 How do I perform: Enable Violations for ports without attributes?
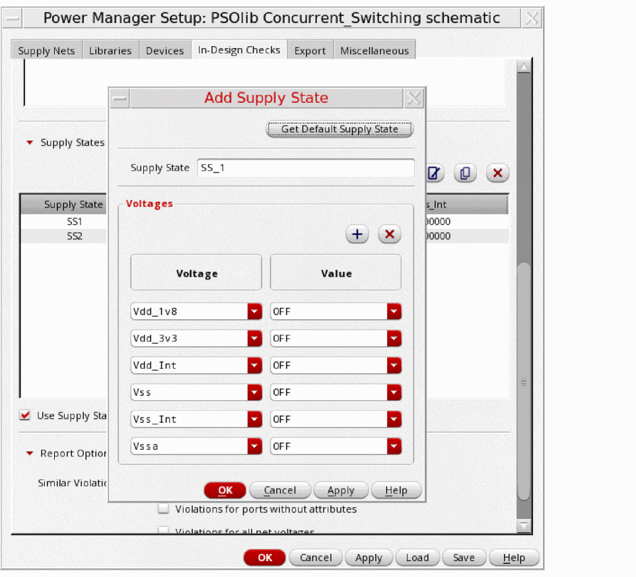click(x=164, y=509)
